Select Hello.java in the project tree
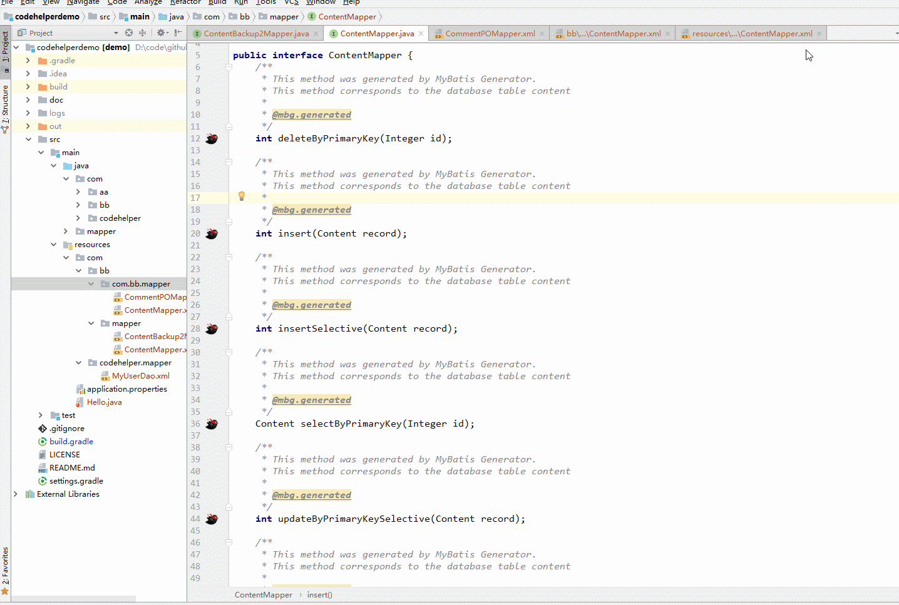This screenshot has height=605, width=899. point(104,402)
